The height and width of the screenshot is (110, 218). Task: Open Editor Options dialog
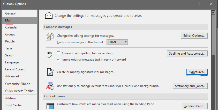(194, 35)
